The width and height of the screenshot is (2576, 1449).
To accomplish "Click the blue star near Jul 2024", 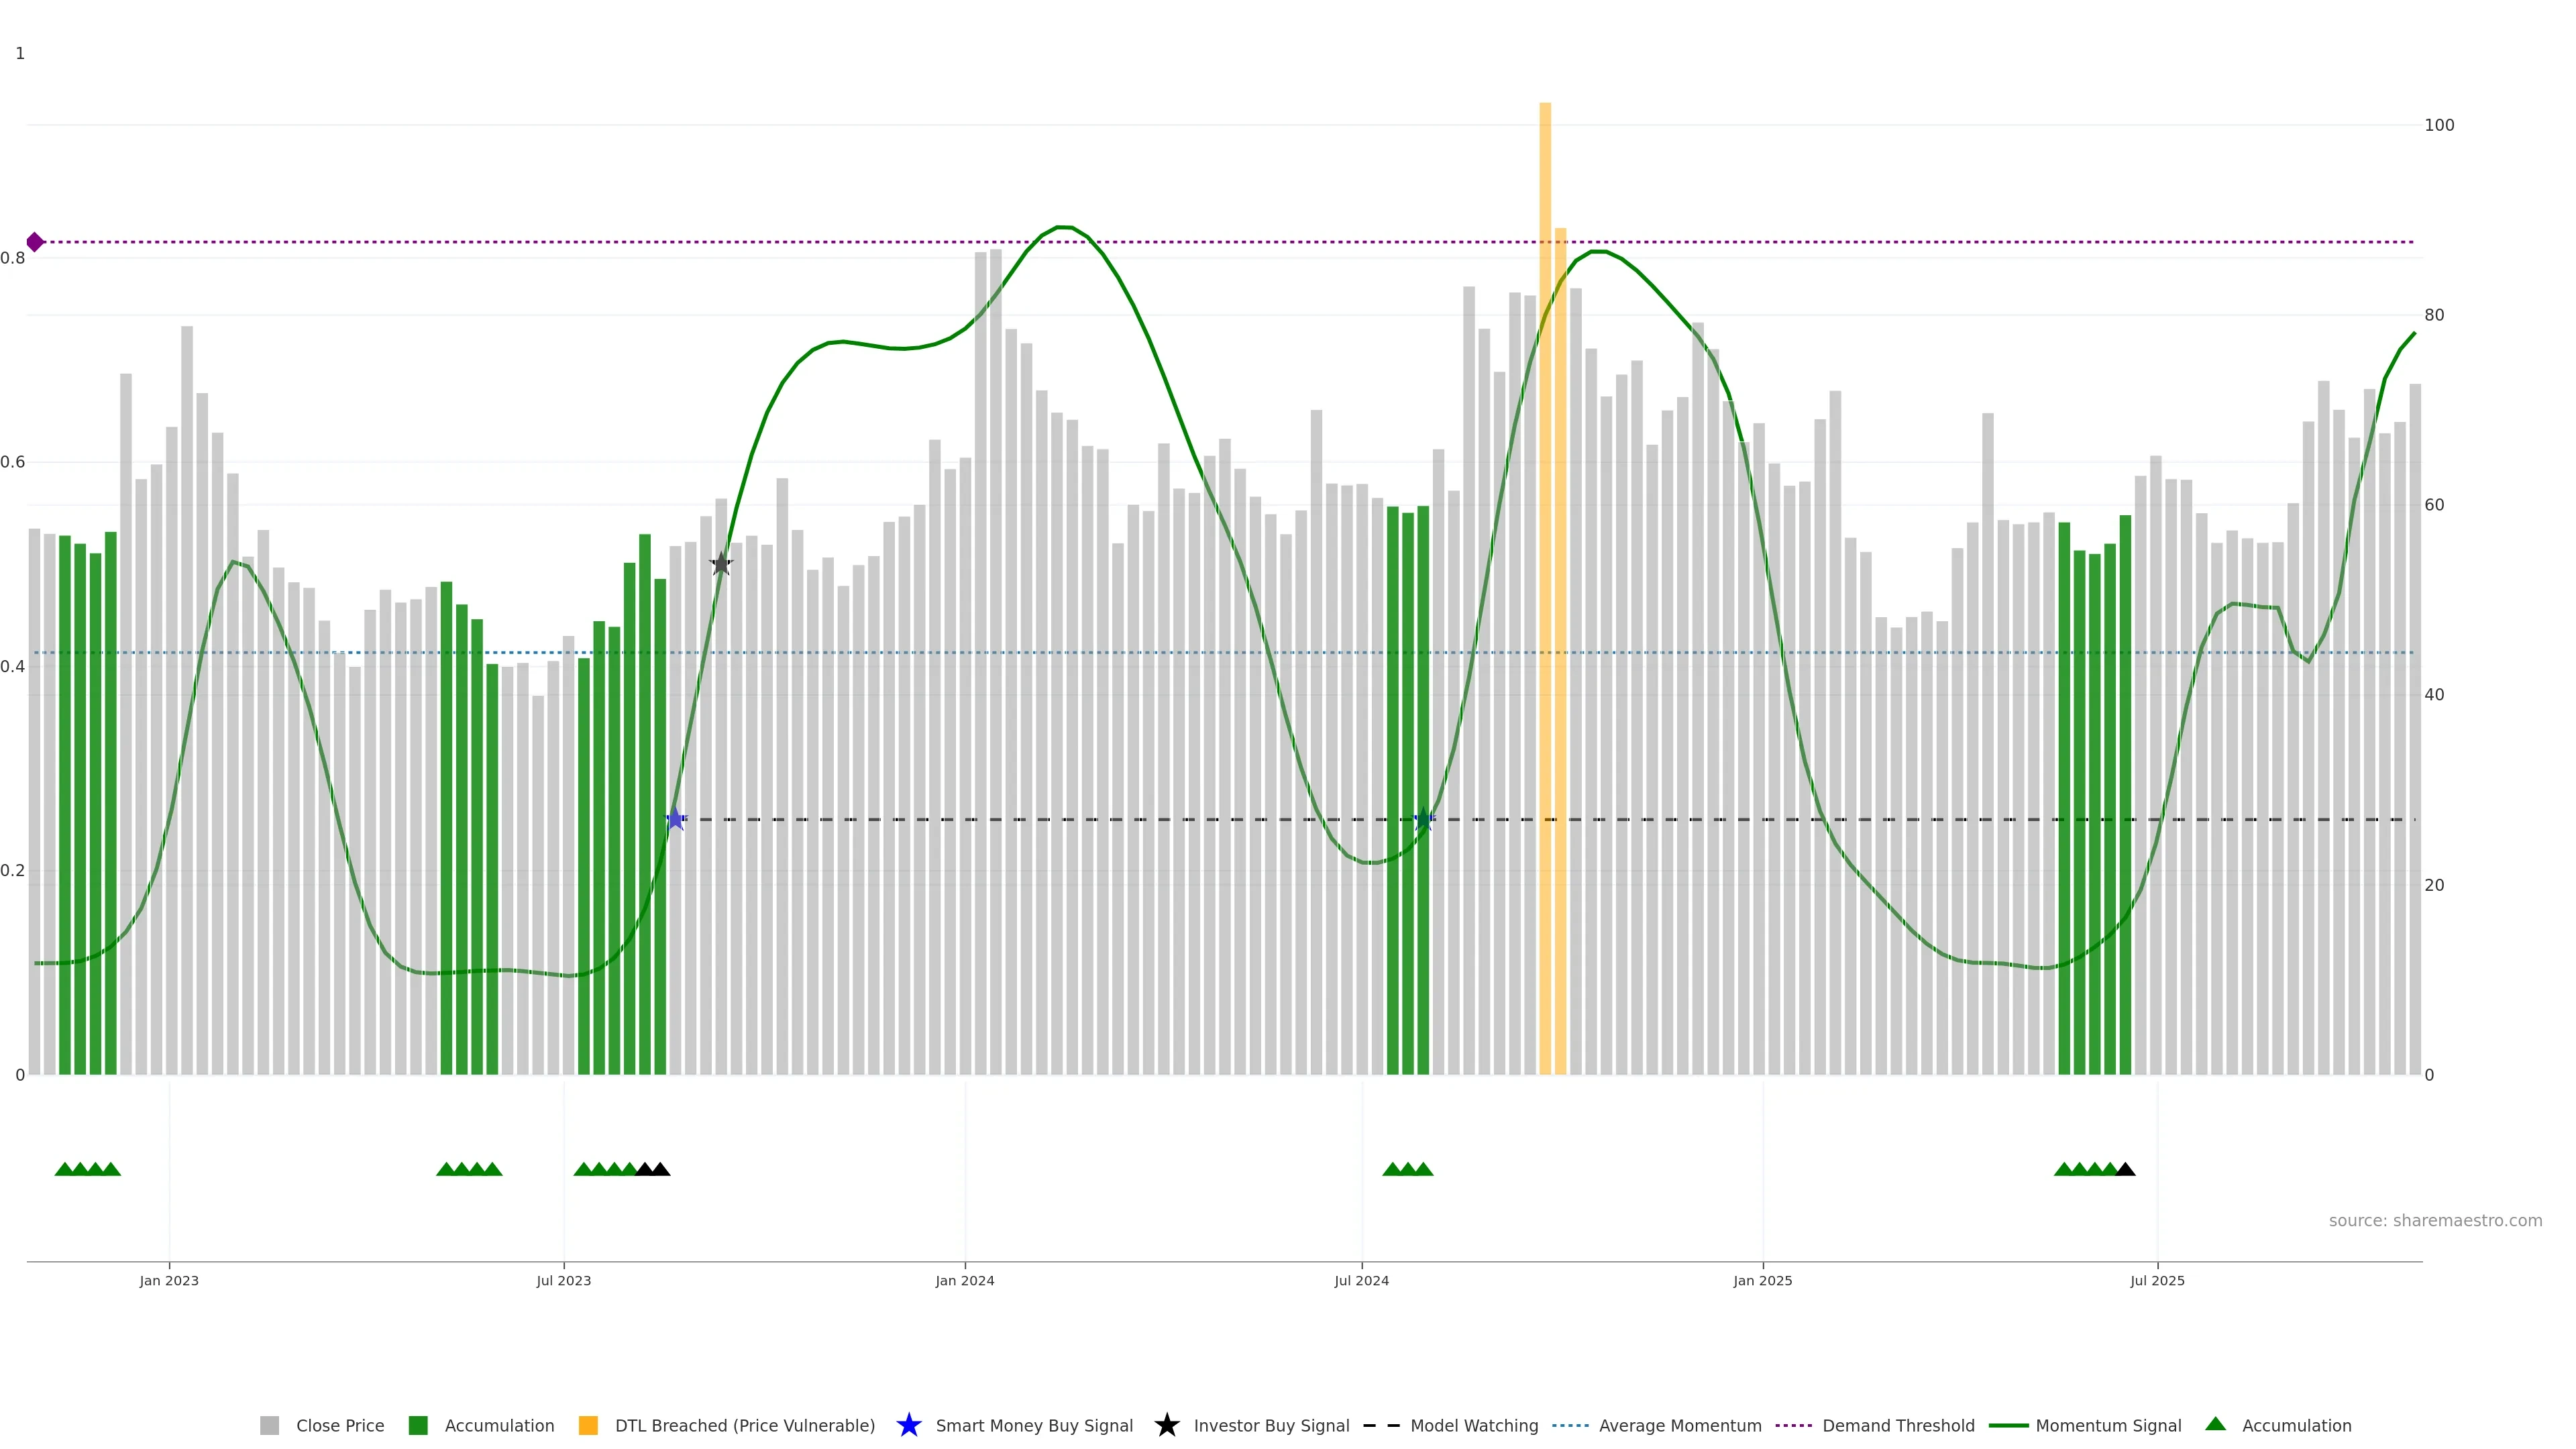I will [1424, 819].
